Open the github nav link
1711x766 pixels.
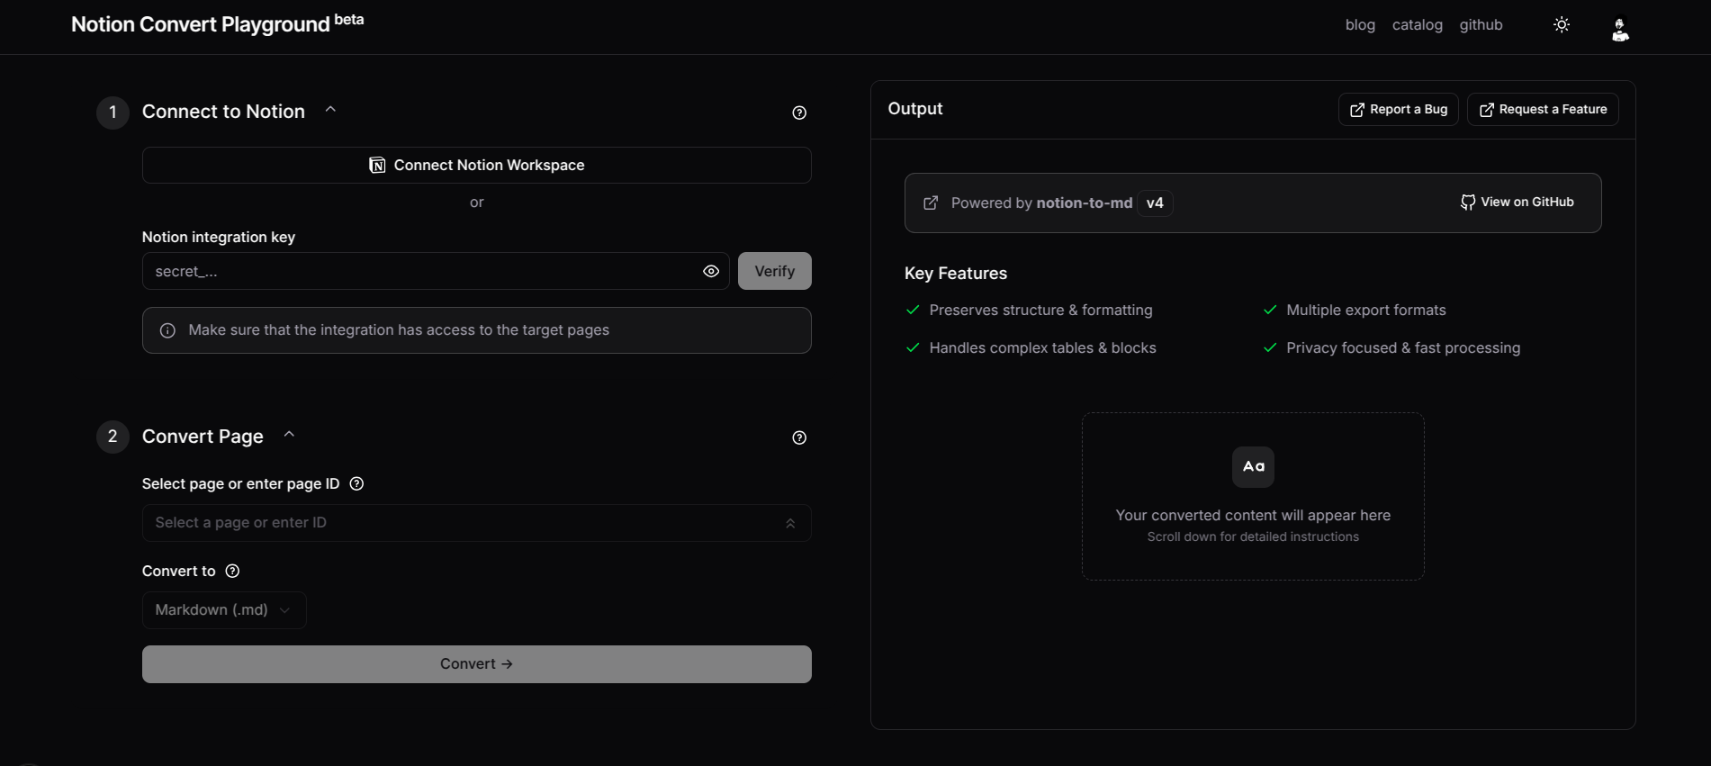pos(1481,25)
